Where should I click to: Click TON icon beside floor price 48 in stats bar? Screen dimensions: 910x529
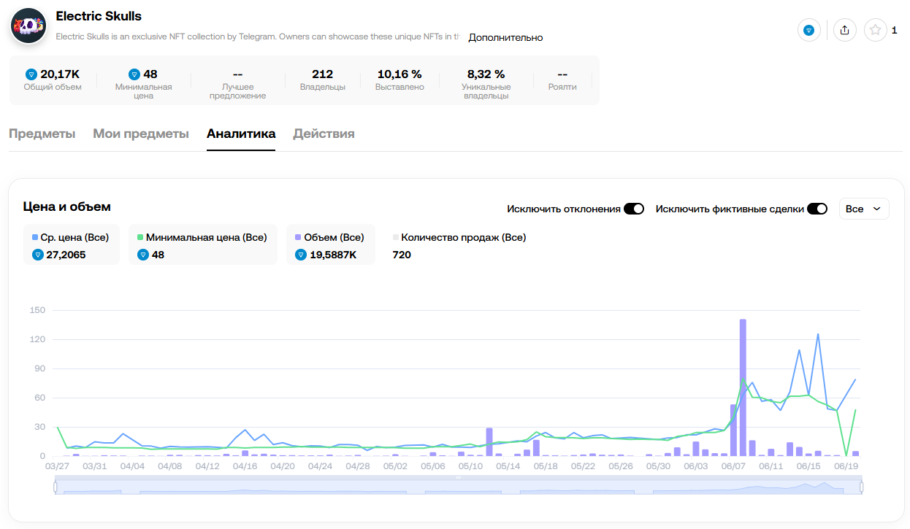coord(134,74)
